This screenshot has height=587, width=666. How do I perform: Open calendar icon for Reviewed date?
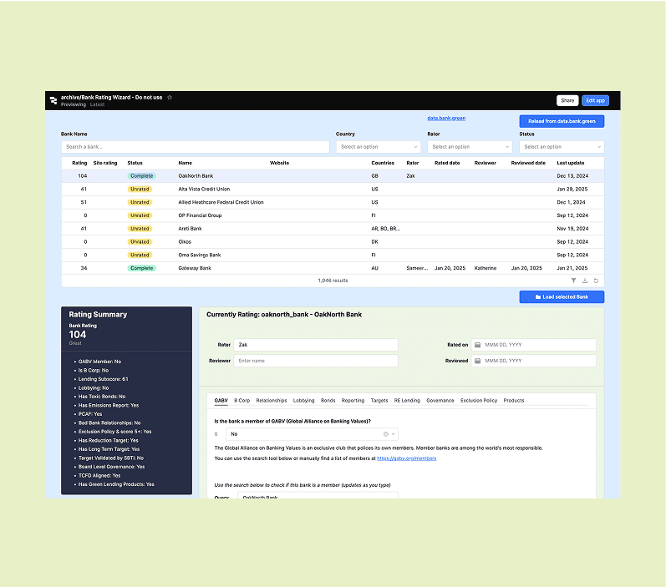coord(477,361)
